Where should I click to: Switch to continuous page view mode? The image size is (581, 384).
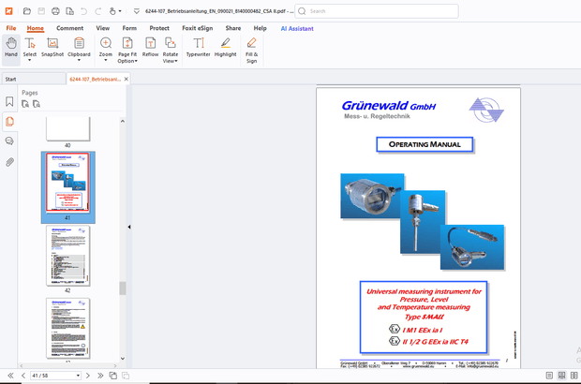tap(561, 376)
